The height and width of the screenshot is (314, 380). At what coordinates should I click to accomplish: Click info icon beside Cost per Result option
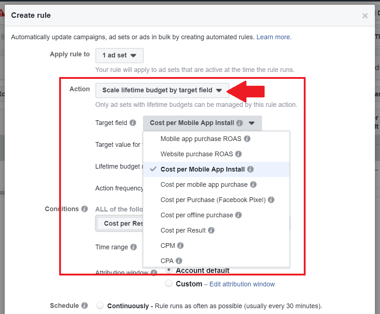(211, 230)
